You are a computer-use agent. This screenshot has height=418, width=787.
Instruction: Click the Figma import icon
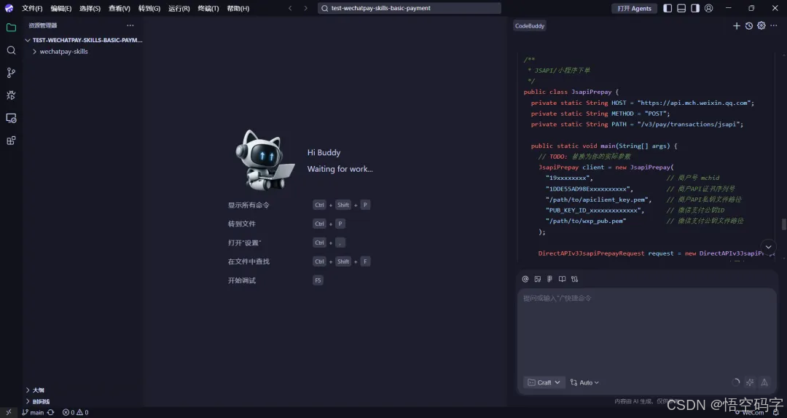point(549,279)
